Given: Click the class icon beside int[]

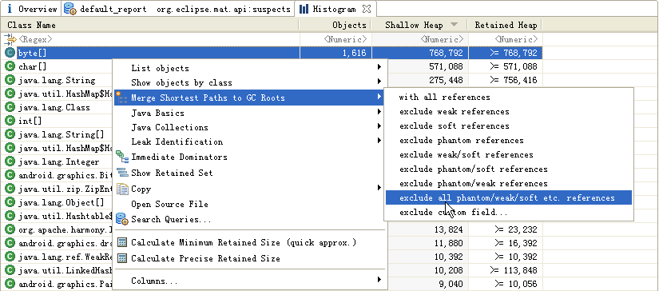Looking at the screenshot, I should point(10,121).
